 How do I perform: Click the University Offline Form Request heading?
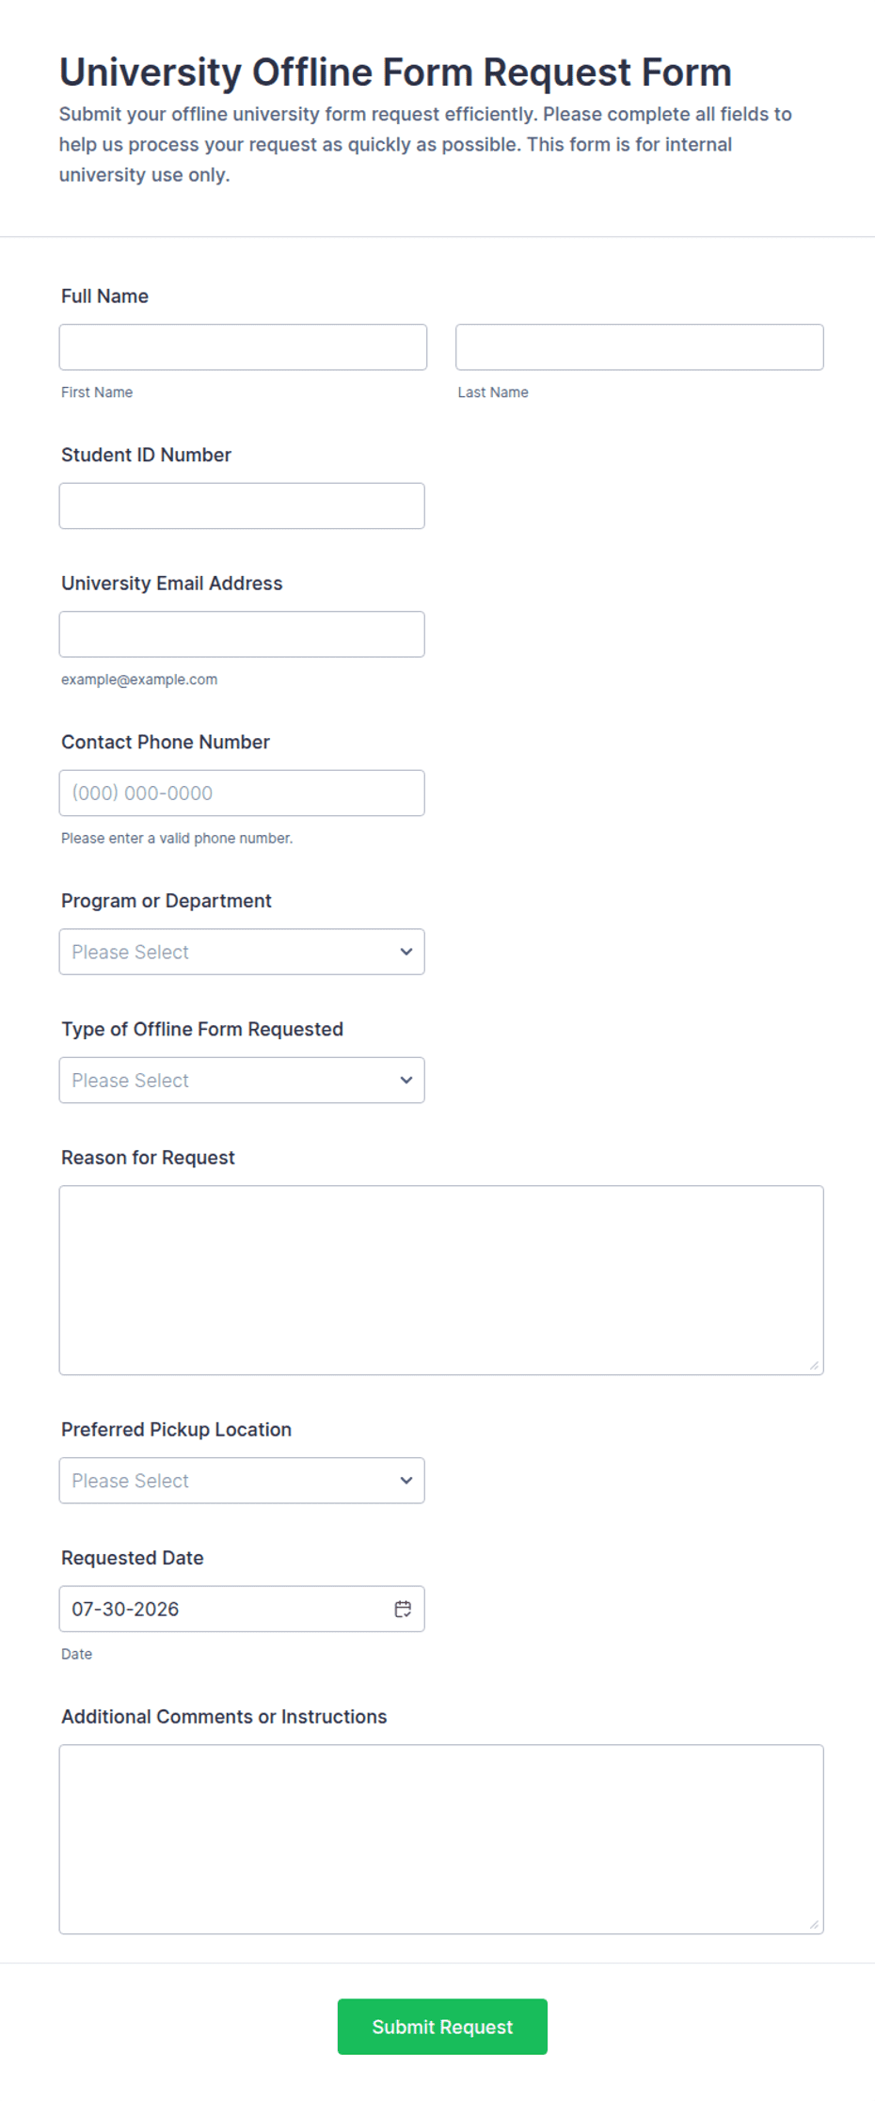pyautogui.click(x=395, y=72)
